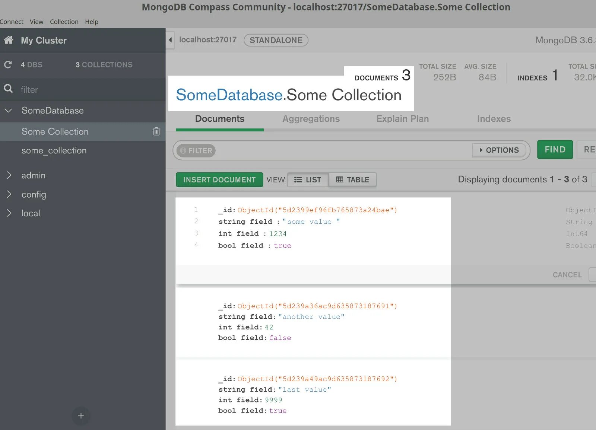Expand the admin database

pyautogui.click(x=9, y=175)
